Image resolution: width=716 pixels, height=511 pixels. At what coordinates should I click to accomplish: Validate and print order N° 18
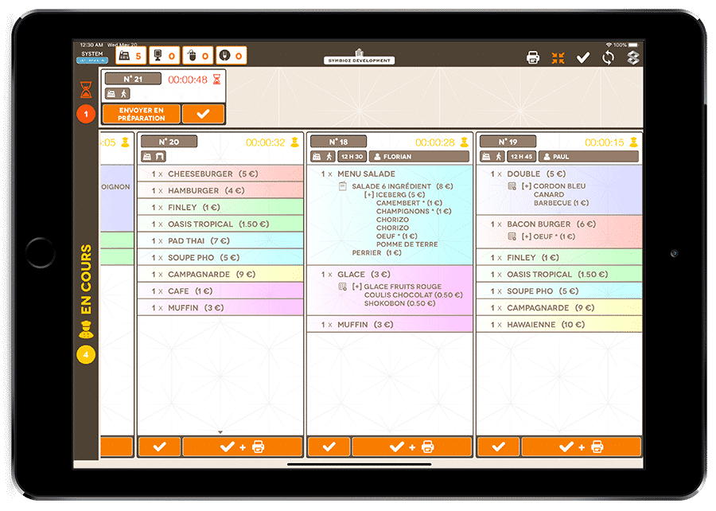coord(411,447)
